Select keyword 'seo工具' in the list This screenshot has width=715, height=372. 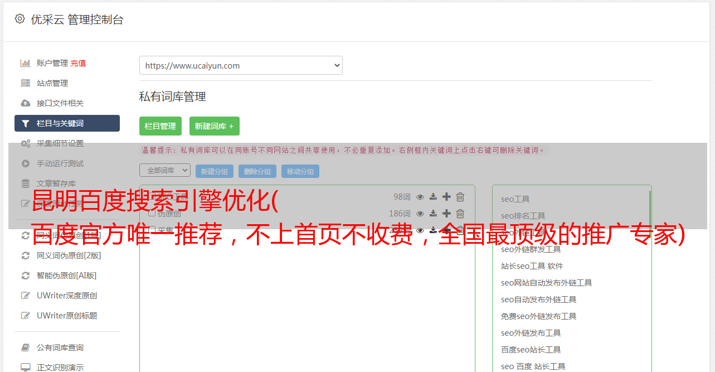tap(515, 199)
